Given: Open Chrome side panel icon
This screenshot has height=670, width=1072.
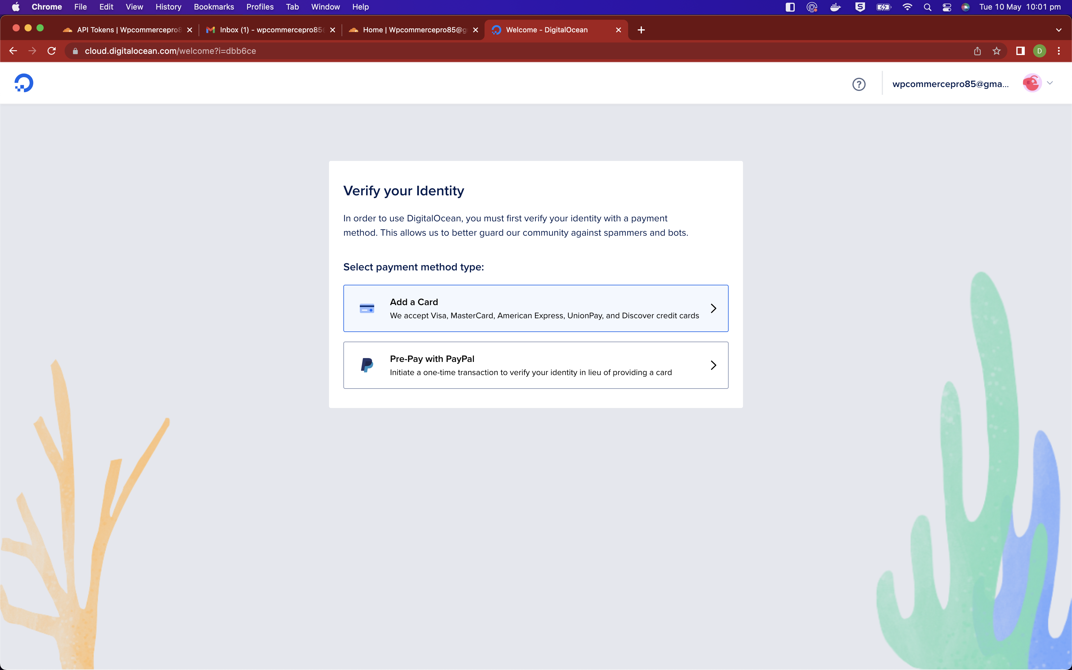Looking at the screenshot, I should (1020, 51).
